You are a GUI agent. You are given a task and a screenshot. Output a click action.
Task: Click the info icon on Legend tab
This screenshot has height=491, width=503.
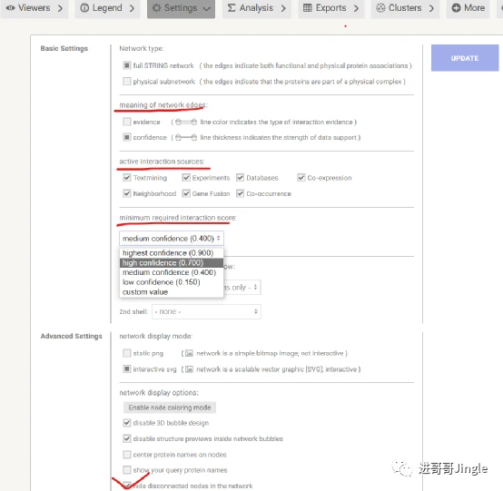pos(84,7)
